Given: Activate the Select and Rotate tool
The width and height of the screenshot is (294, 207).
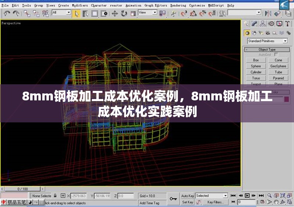Looking at the screenshot, I should coord(124,14).
